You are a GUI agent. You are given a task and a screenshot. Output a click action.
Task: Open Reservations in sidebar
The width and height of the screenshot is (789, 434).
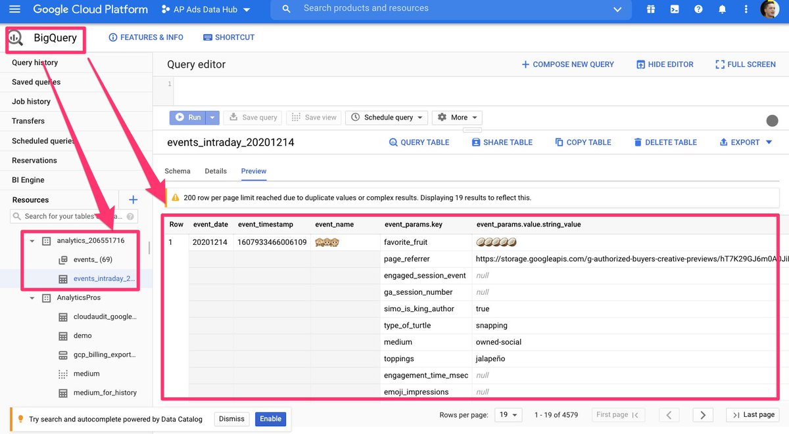pos(34,161)
